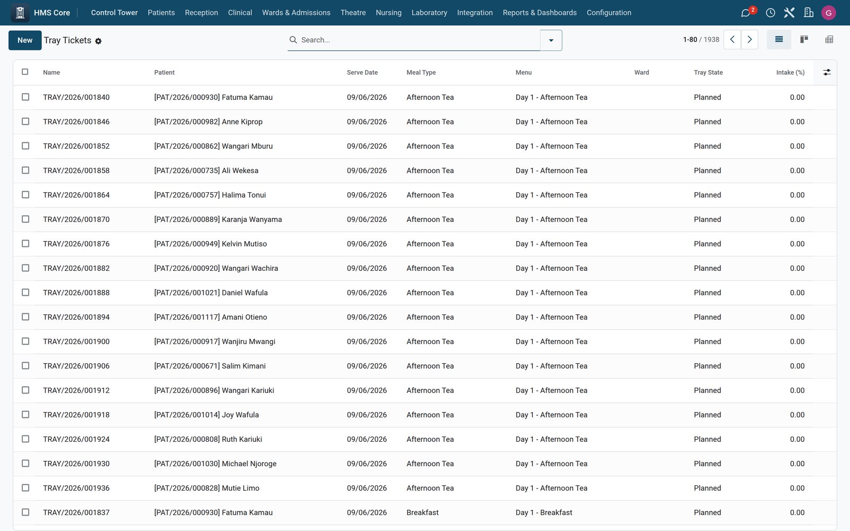Open the Control Tower menu

point(114,13)
